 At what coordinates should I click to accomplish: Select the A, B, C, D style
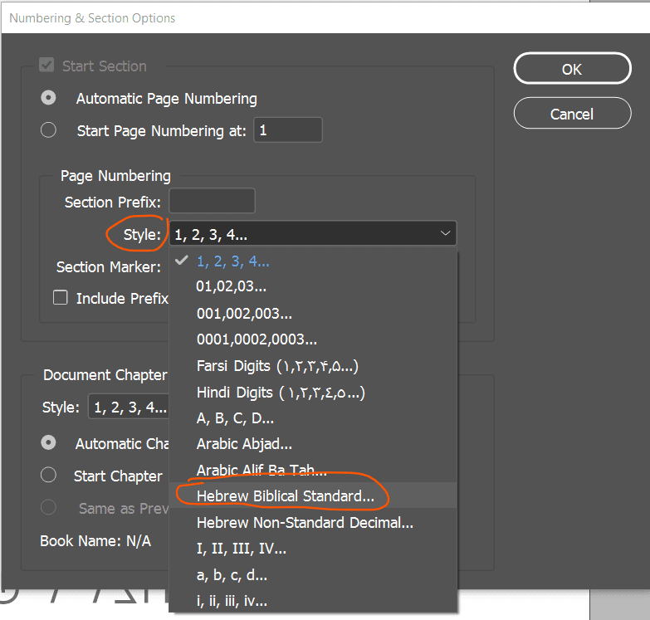235,418
